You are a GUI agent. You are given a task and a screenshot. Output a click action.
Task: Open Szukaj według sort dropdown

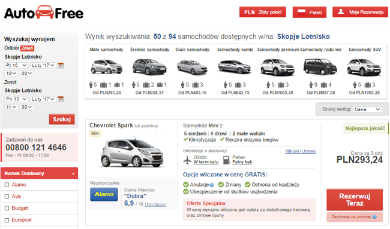(x=368, y=109)
